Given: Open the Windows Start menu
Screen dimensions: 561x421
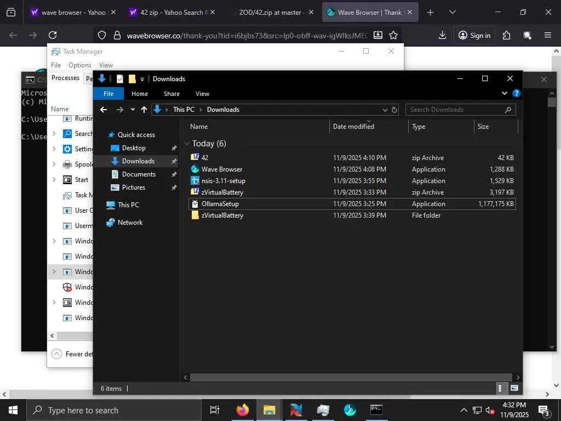Looking at the screenshot, I should coord(13,410).
